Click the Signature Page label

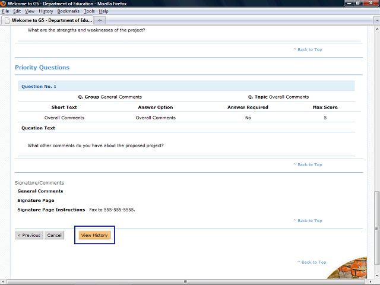[36, 201]
